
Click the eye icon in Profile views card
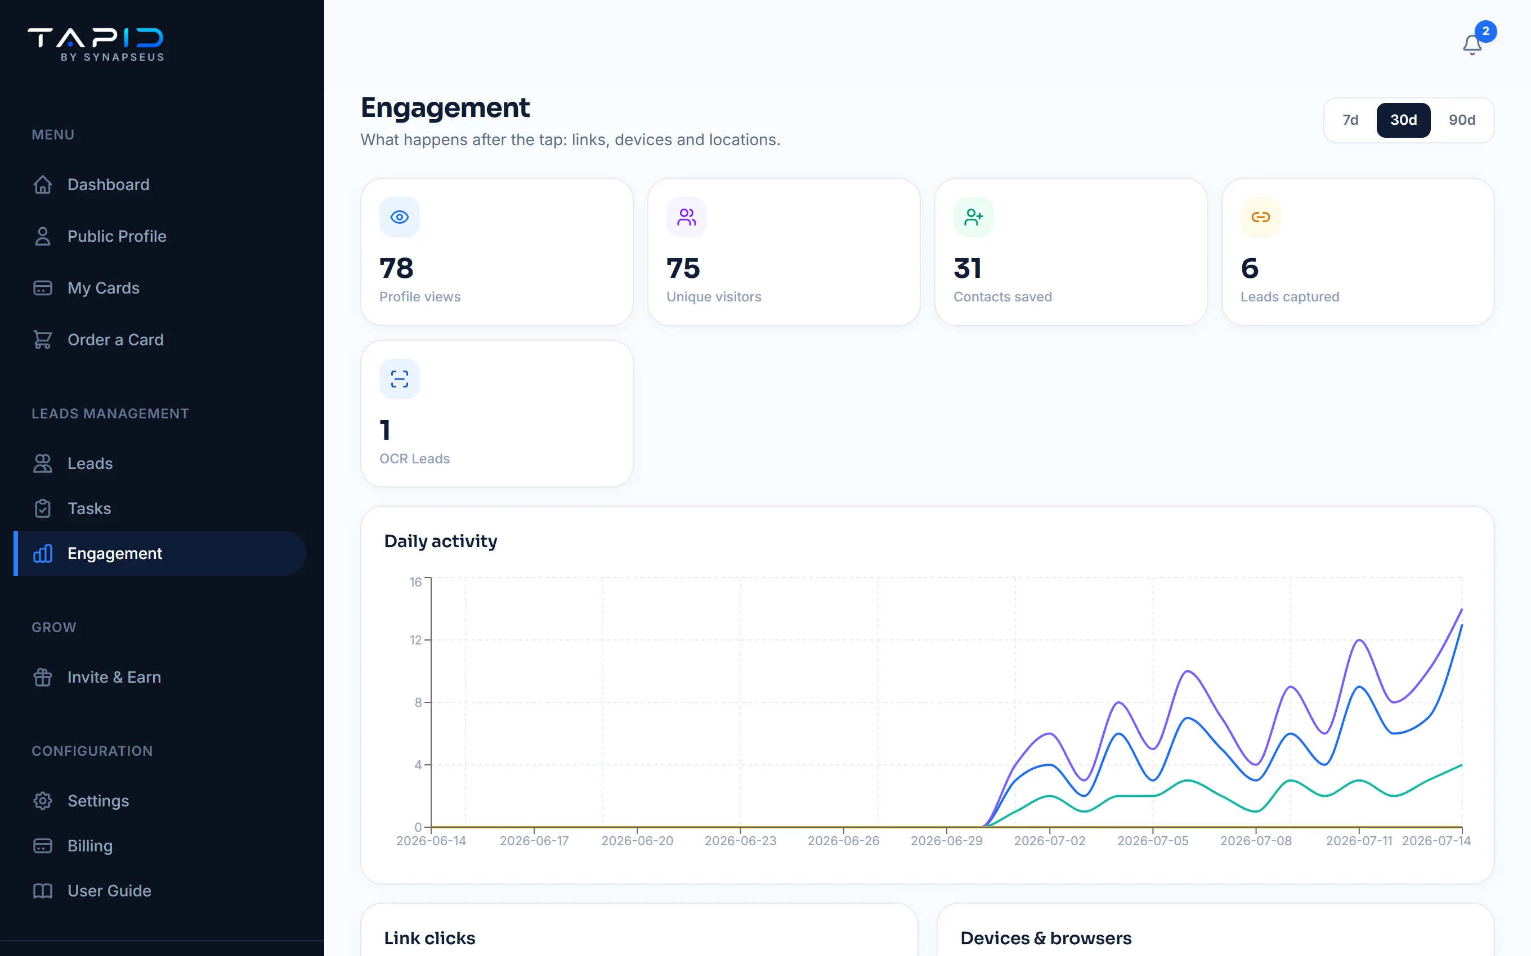(399, 217)
